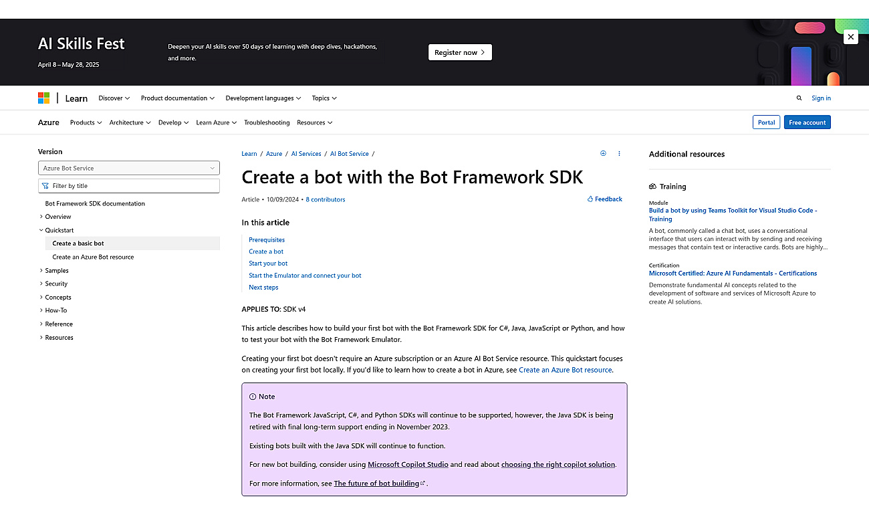Expand the Samples tree node
Viewport: 869px width, 527px height.
pyautogui.click(x=41, y=271)
